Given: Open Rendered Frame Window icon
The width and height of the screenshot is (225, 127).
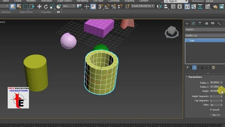Looking at the screenshot, I should coord(221,6).
